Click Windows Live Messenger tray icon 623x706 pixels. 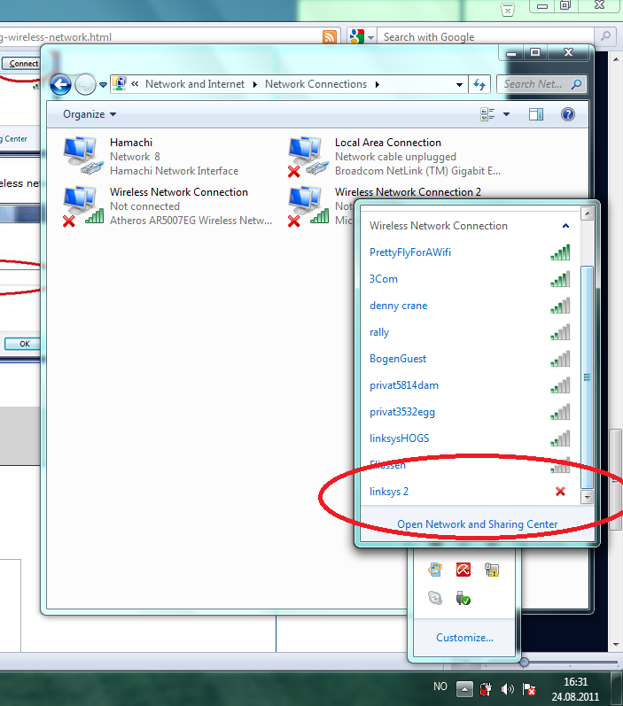click(x=435, y=570)
